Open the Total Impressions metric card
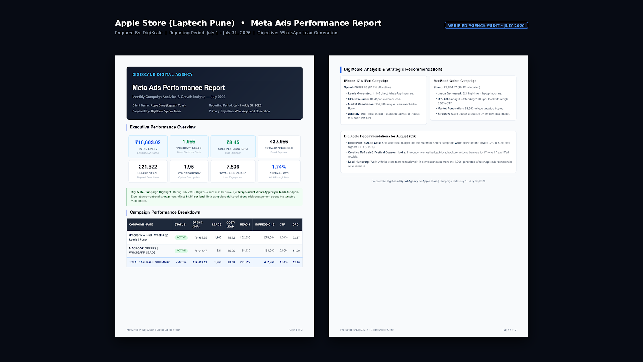The height and width of the screenshot is (362, 643). point(279,147)
